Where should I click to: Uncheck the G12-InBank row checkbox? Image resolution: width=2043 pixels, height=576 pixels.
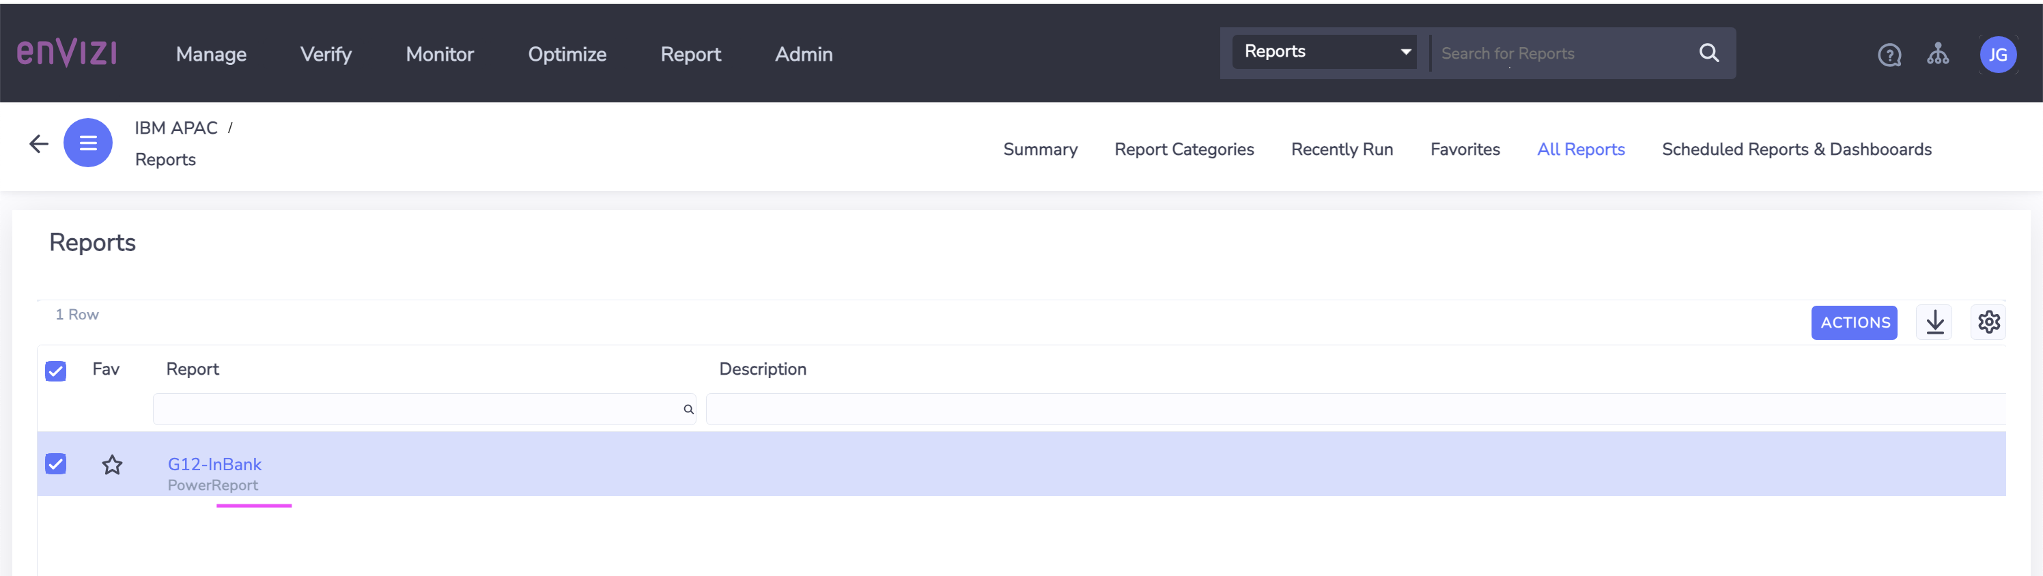click(55, 463)
